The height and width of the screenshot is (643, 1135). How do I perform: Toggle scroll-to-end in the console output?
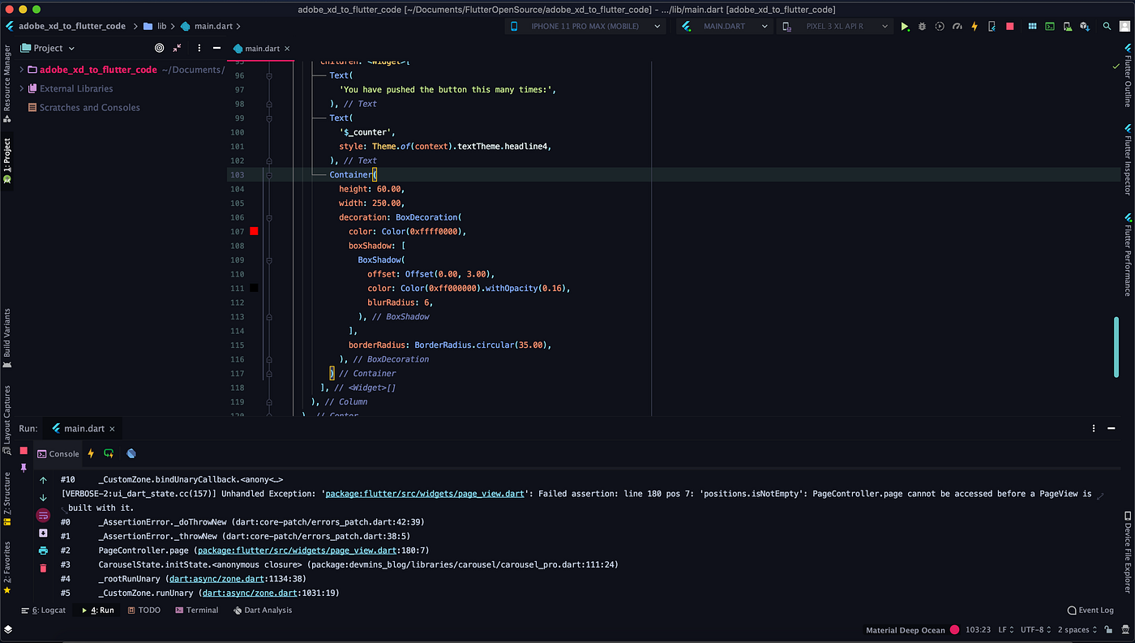point(43,532)
